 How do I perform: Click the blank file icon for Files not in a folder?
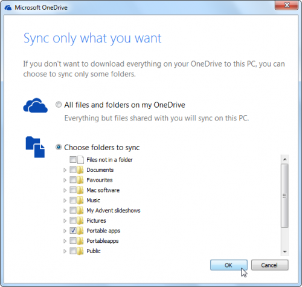pyautogui.click(x=80, y=160)
